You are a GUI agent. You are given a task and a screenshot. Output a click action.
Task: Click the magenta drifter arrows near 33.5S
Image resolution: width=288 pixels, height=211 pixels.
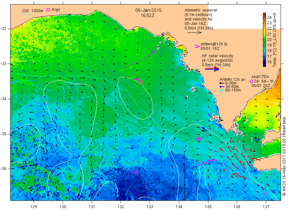[x=138, y=81]
